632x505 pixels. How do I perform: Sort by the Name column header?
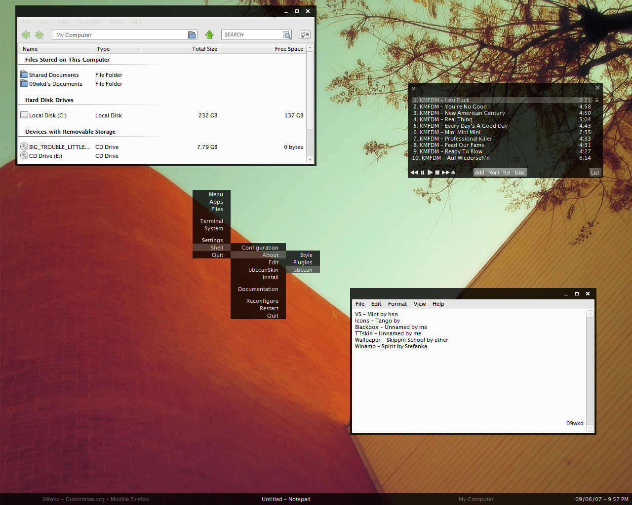[55, 49]
